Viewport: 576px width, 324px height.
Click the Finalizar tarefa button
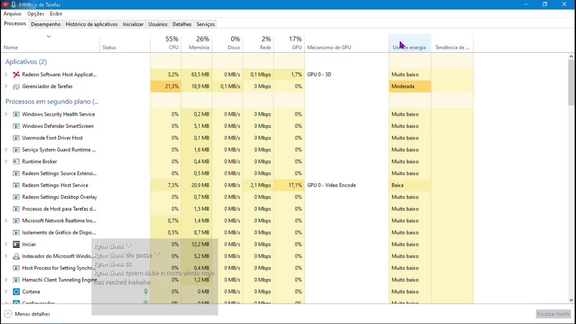tap(553, 314)
